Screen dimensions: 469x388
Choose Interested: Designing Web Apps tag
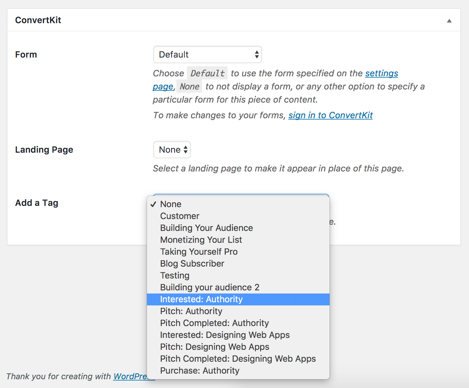225,335
